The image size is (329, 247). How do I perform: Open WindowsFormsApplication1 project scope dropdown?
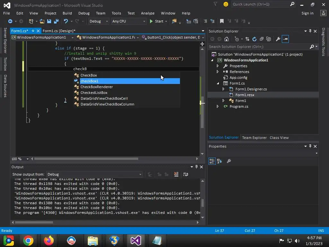[x=73, y=37]
